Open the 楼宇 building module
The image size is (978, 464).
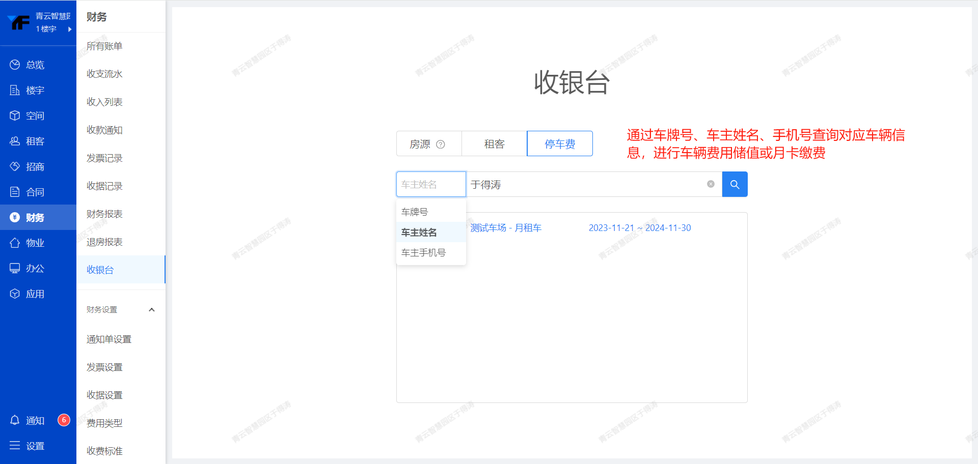click(x=35, y=90)
